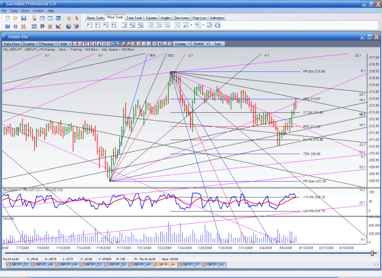
Task: Click the green exit door icon
Action: (42, 26)
